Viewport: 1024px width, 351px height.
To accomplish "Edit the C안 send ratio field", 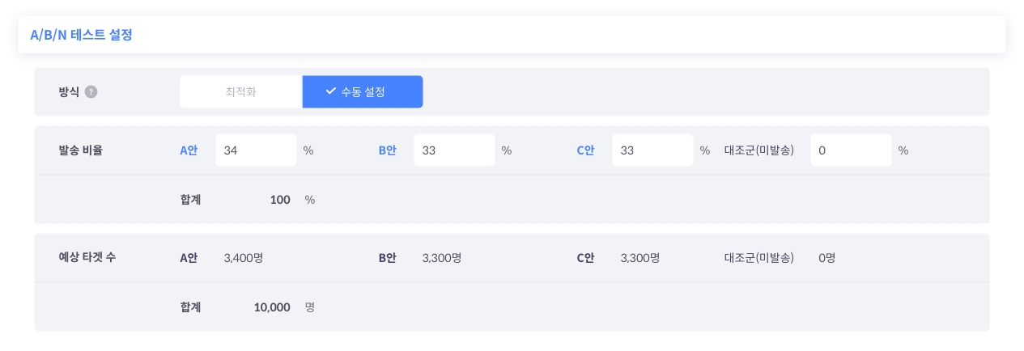I will tap(652, 150).
